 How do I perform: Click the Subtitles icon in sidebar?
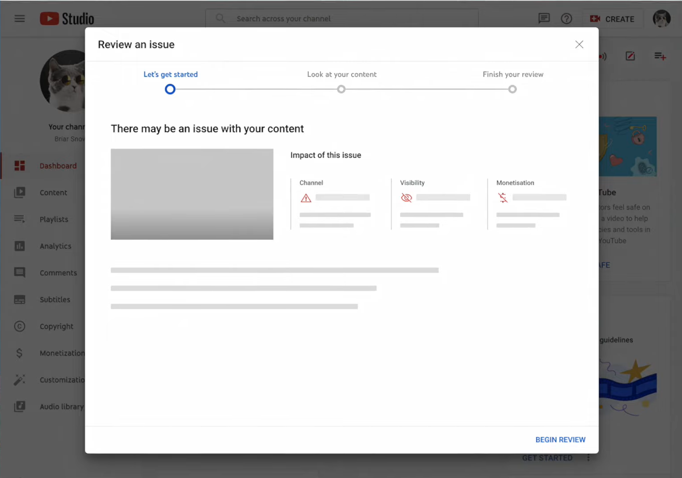coord(20,299)
